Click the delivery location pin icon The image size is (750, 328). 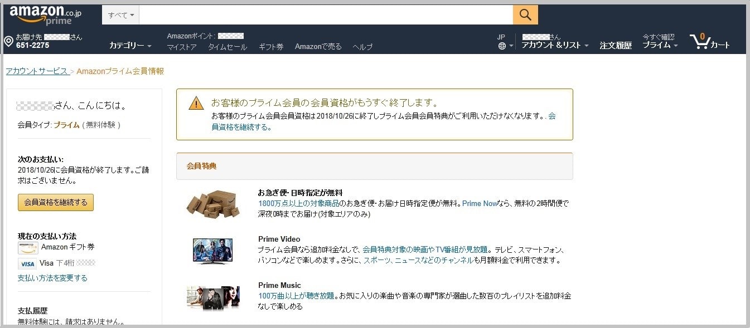coord(8,42)
